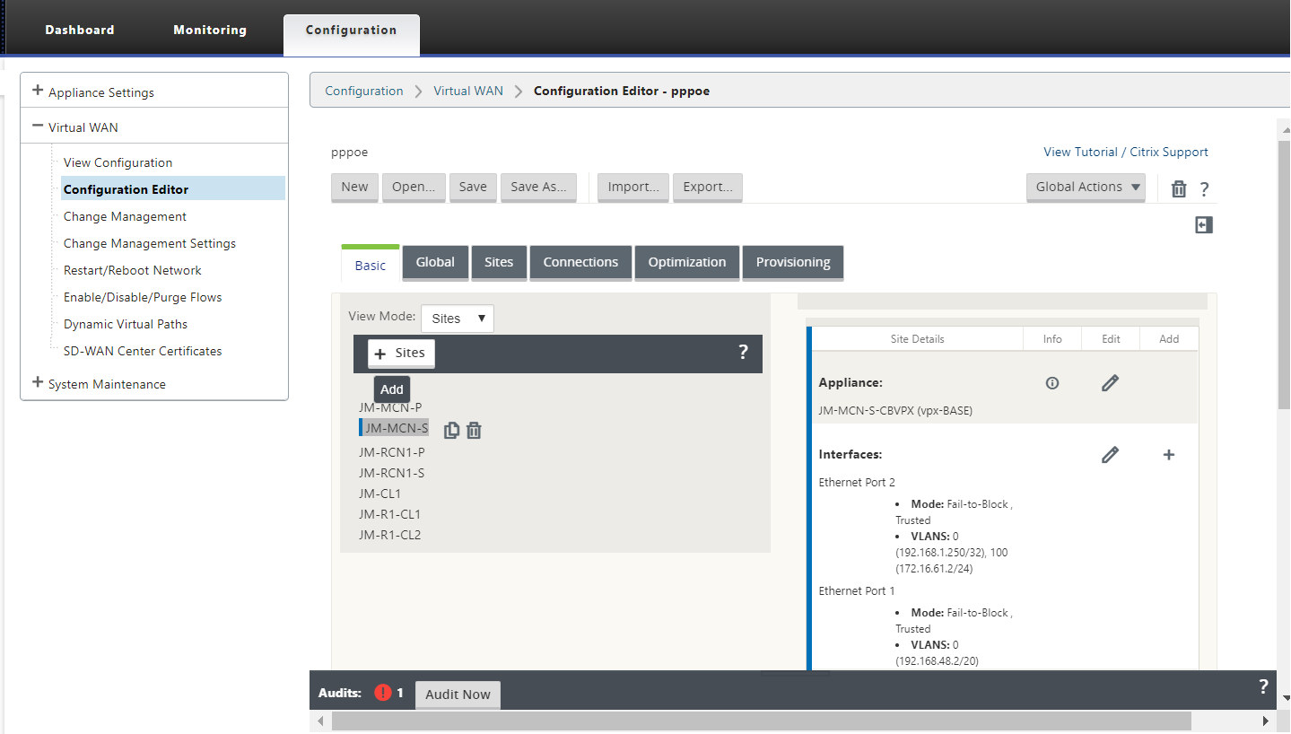Click the trash icon beside Global Actions

tap(1179, 188)
